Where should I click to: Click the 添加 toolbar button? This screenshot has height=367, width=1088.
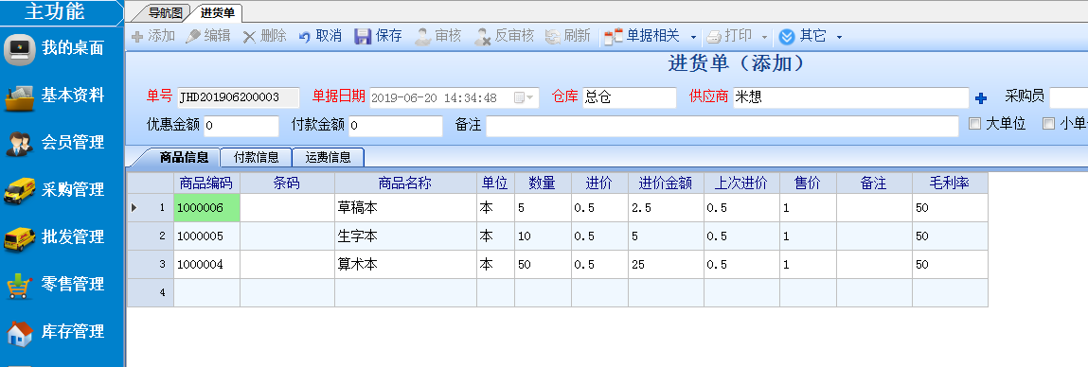(x=153, y=36)
